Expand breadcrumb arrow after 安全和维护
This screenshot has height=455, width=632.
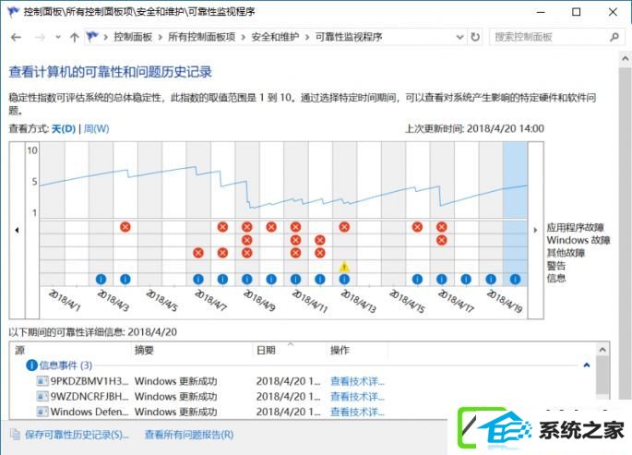[x=307, y=38]
